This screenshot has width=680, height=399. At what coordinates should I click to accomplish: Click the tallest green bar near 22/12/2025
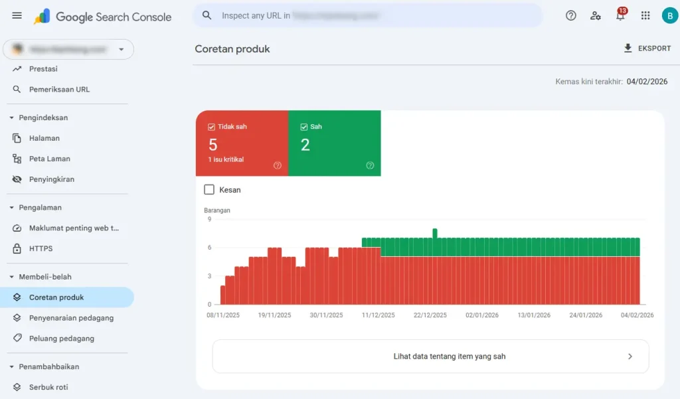pos(435,234)
